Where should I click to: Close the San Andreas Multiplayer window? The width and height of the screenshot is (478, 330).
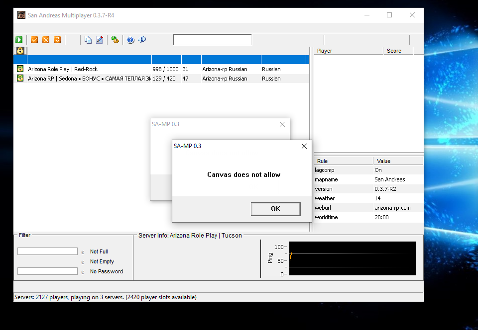click(x=412, y=15)
